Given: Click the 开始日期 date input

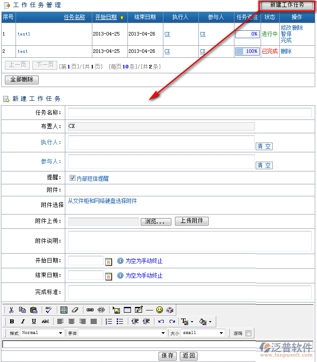Looking at the screenshot, I should pyautogui.click(x=86, y=260).
